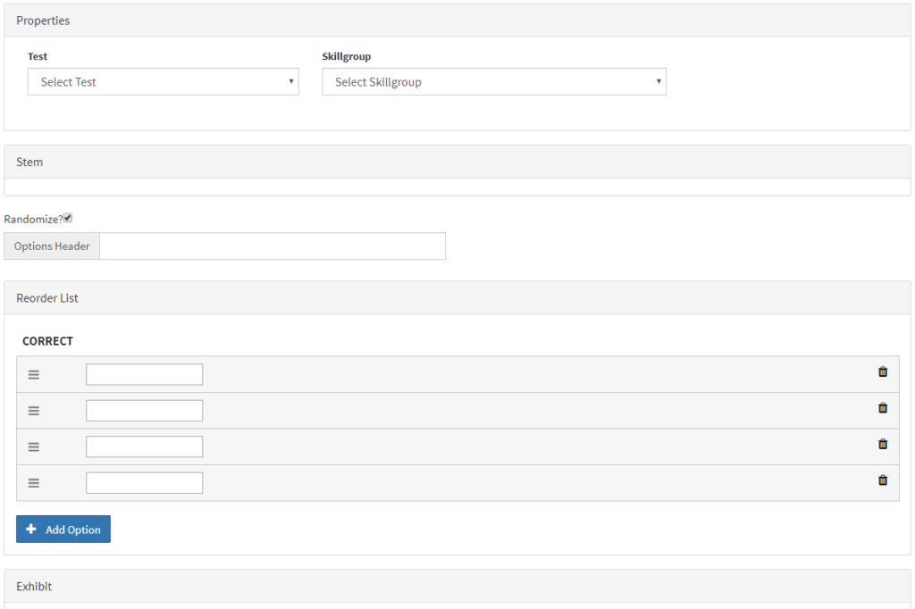The image size is (915, 609).
Task: Click inside the Options Header text field
Action: (272, 246)
